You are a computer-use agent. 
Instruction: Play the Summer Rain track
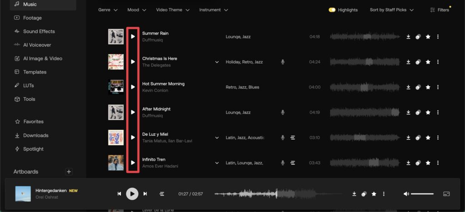[133, 36]
